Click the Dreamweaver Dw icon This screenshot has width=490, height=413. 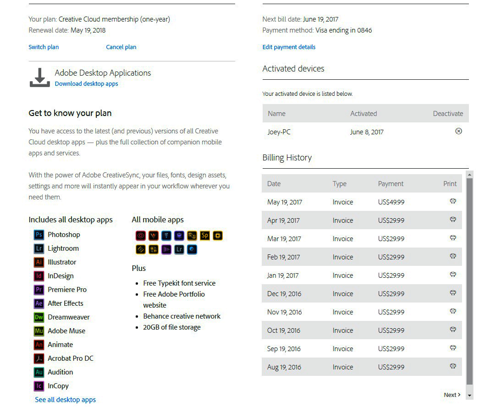(x=39, y=317)
